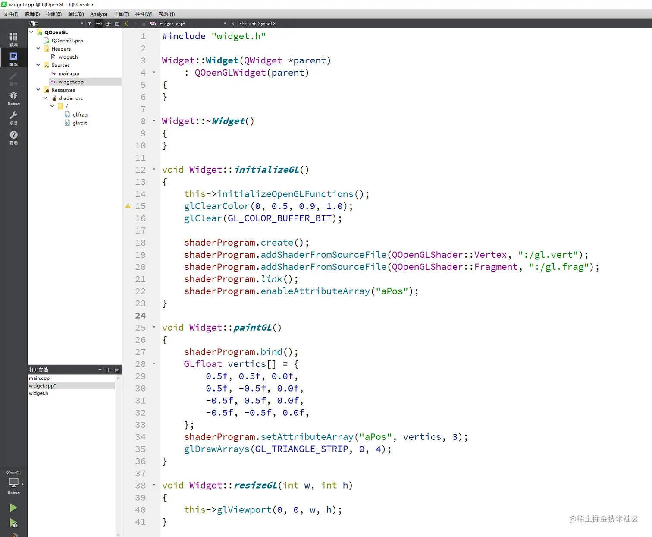Open the 工具(T) menu
The width and height of the screenshot is (652, 537).
(x=121, y=14)
